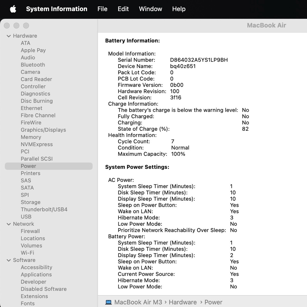Select Parallel SCSI in the sidebar
This screenshot has width=307, height=307.
click(x=37, y=159)
